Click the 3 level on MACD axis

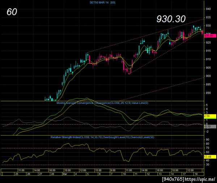(207, 113)
